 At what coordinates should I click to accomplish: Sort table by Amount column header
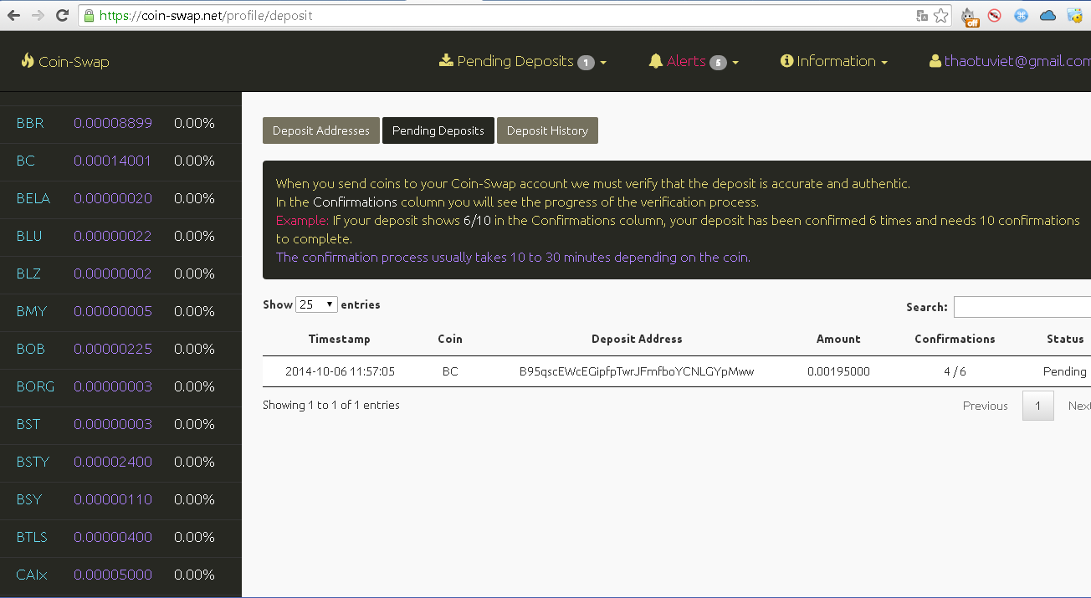838,339
